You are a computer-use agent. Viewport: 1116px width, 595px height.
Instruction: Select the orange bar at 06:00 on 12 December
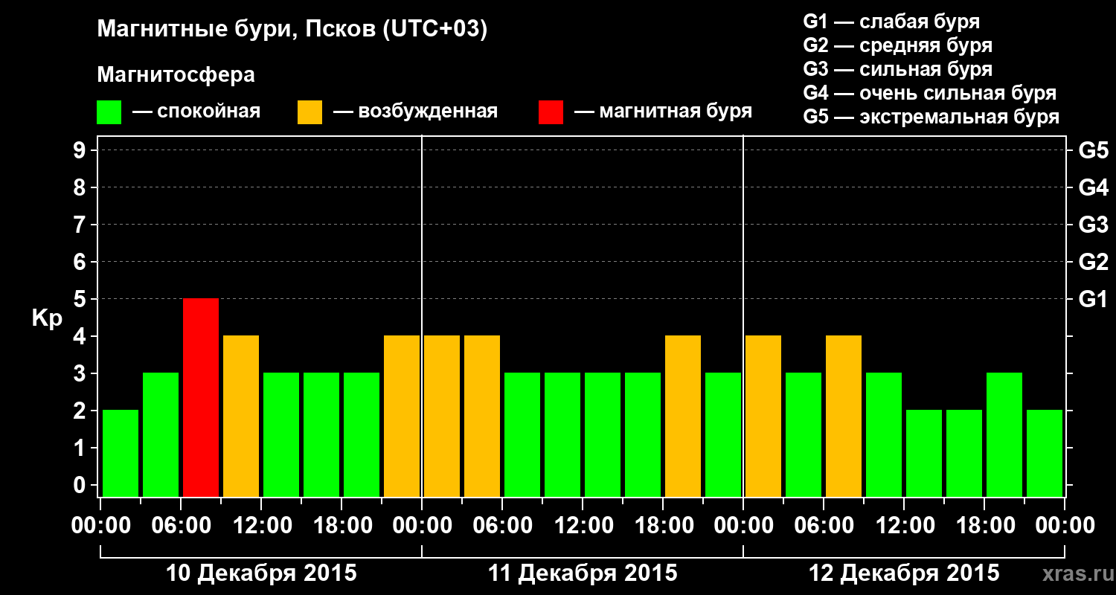[844, 416]
